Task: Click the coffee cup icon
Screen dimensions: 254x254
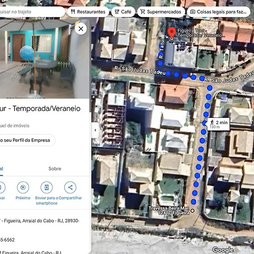Action: click(x=117, y=12)
